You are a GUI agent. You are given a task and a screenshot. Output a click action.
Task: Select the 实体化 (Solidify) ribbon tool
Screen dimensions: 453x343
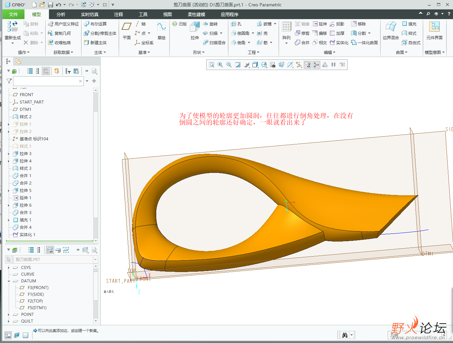click(x=339, y=43)
